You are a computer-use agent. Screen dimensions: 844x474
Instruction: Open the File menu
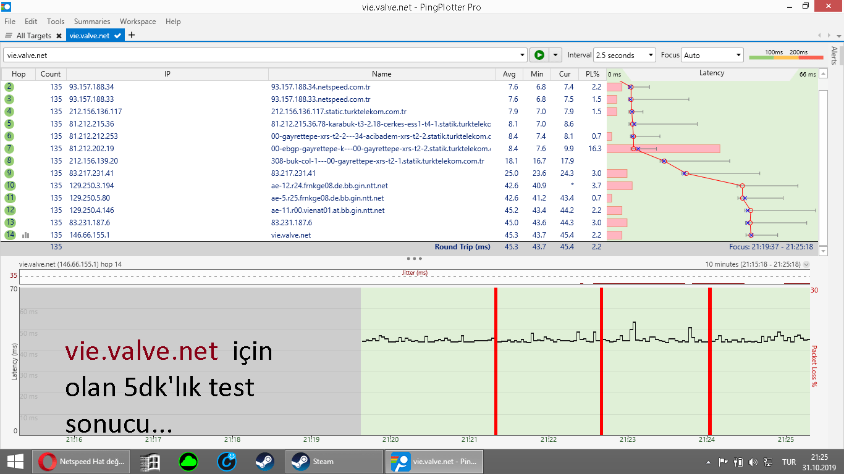point(10,21)
